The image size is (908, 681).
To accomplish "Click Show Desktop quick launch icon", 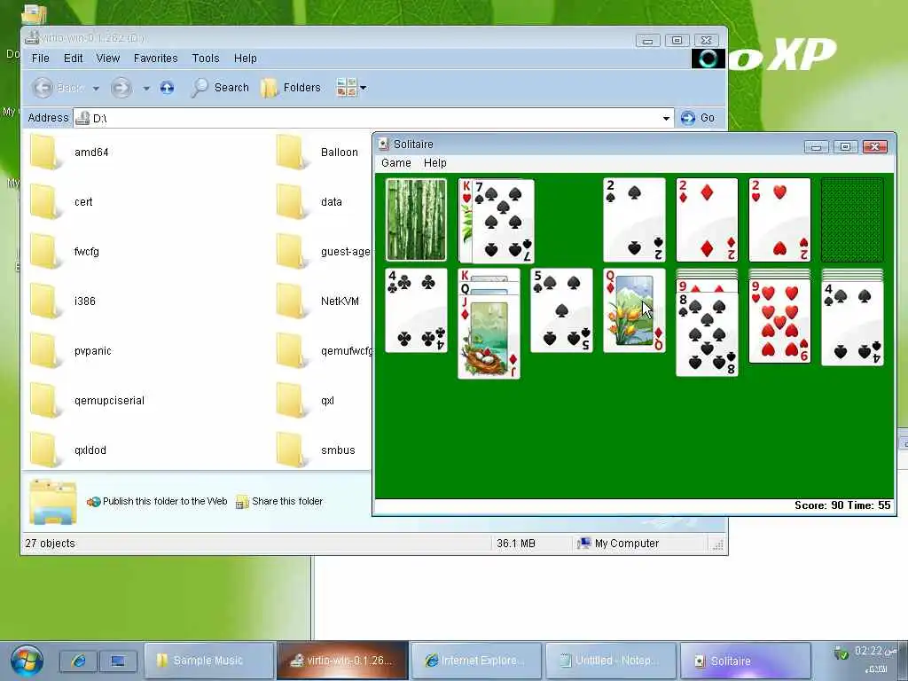I will 118,661.
